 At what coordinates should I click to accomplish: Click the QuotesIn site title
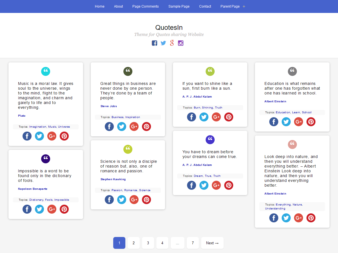click(x=169, y=28)
